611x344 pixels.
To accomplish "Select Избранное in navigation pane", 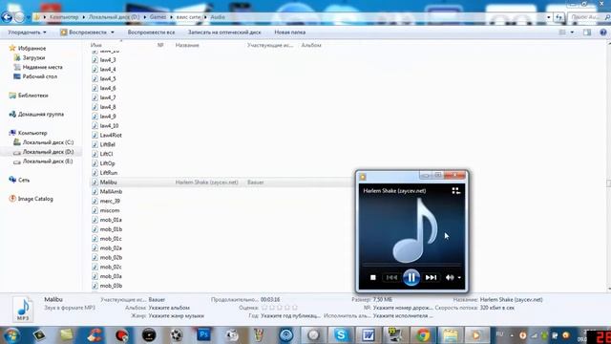I will point(32,49).
